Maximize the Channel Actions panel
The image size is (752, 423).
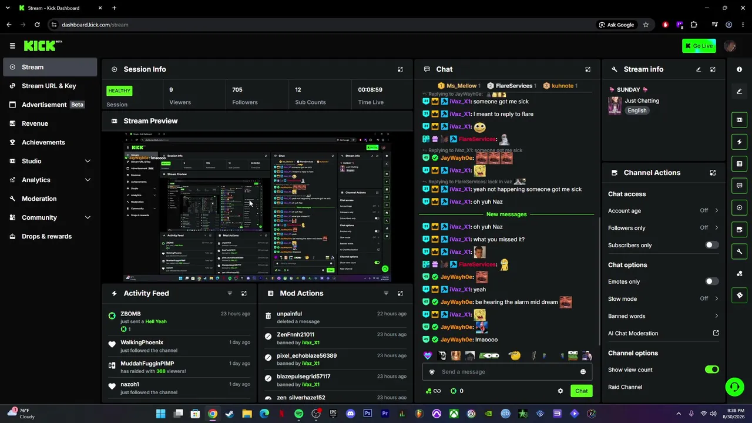coord(713,173)
